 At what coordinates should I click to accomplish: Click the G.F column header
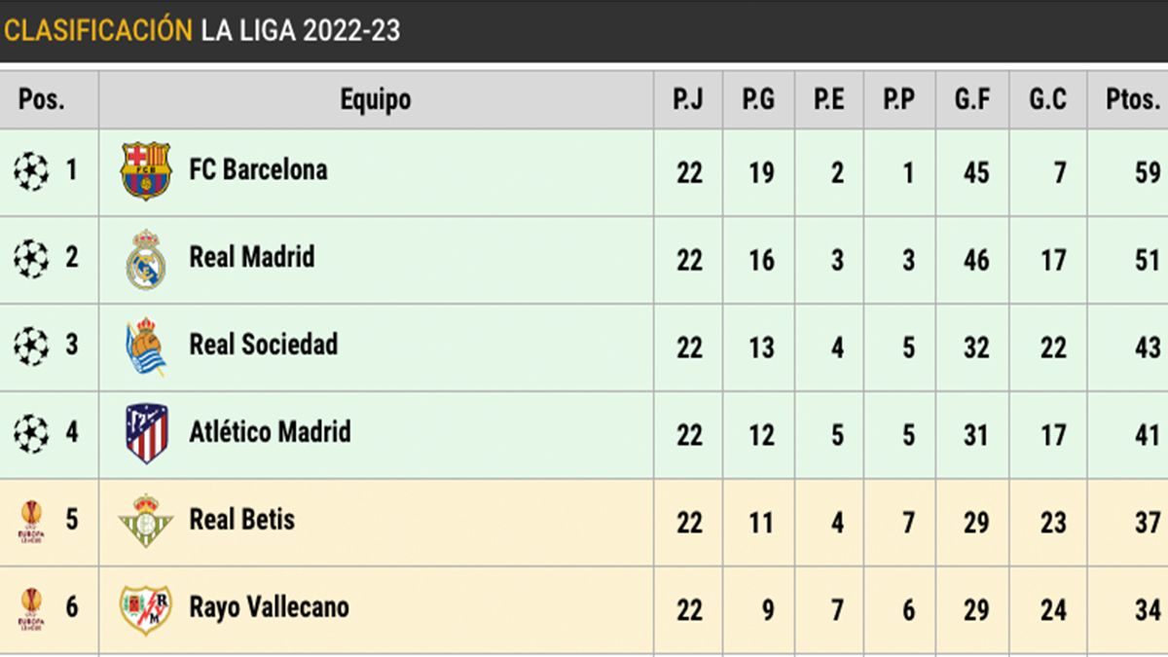pyautogui.click(x=972, y=99)
